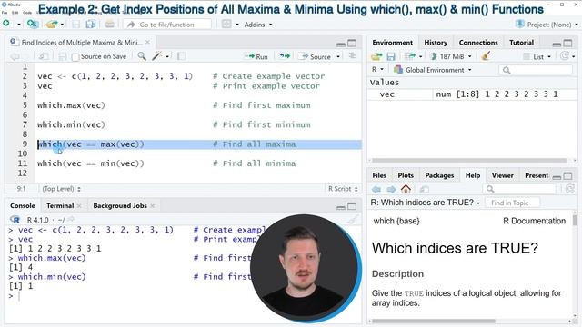Click the Save All disks icon
Screen dimensions: 582x327
click(90, 25)
